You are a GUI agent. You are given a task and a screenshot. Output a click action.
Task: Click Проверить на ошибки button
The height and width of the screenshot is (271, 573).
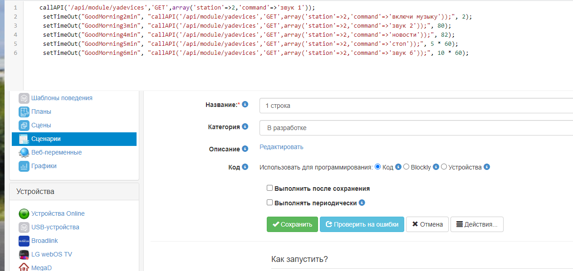pyautogui.click(x=362, y=224)
